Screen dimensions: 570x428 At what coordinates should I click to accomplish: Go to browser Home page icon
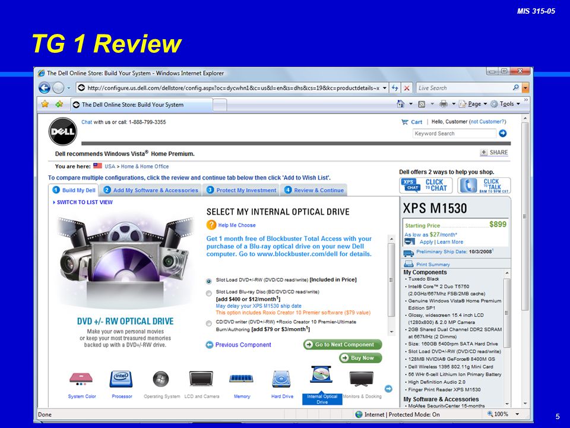click(x=400, y=104)
